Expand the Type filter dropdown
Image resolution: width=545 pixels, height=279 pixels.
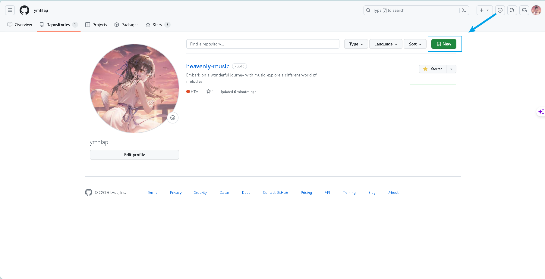point(356,44)
